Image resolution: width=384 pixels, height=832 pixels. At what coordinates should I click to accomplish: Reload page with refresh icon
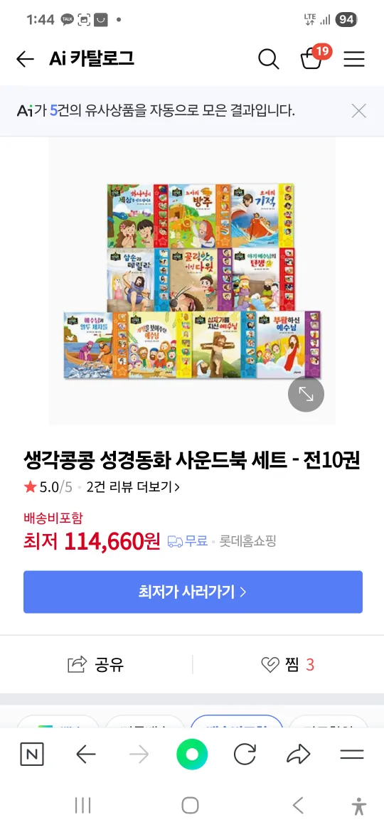click(x=245, y=754)
